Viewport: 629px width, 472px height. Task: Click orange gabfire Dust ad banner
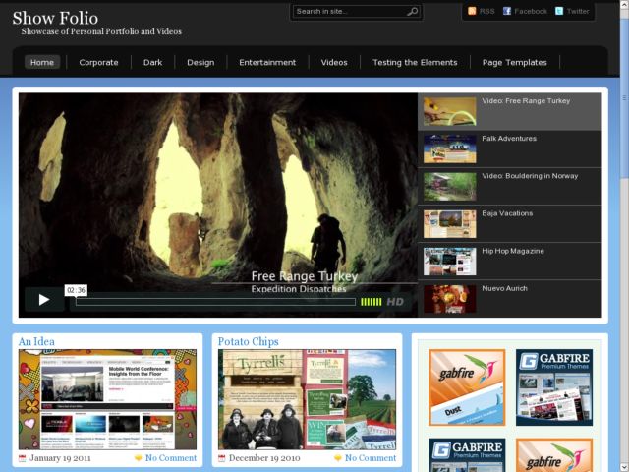(467, 387)
